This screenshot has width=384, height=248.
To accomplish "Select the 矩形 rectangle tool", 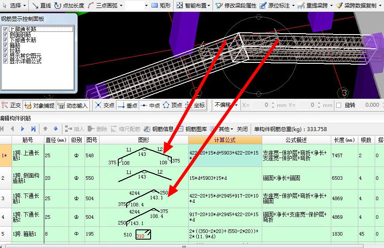I will (x=161, y=5).
